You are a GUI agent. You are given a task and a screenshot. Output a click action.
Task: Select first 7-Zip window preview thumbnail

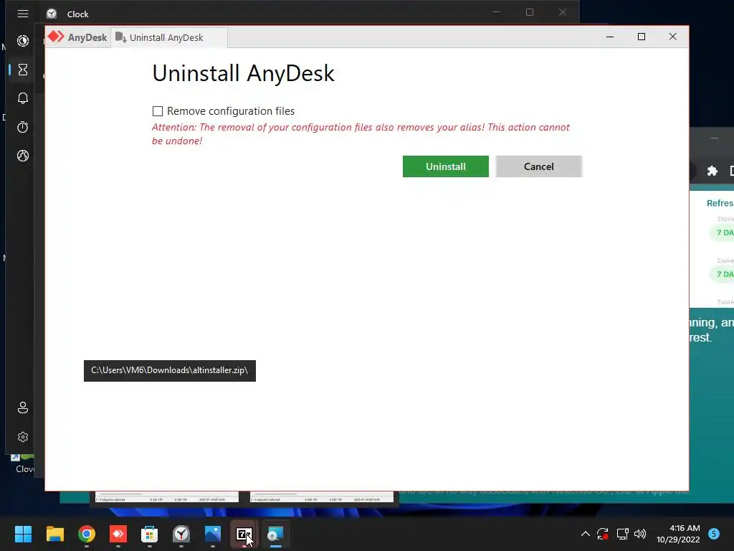(167, 497)
